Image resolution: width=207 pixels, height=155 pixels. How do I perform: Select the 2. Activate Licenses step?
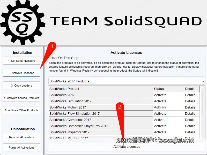[x=21, y=73]
